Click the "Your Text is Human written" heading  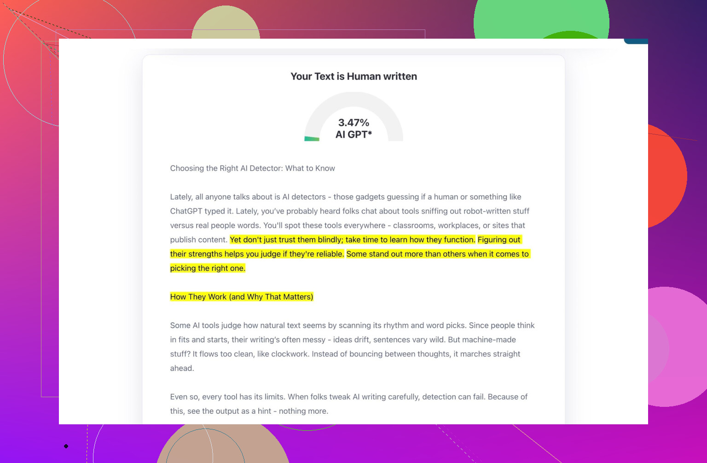pyautogui.click(x=353, y=76)
